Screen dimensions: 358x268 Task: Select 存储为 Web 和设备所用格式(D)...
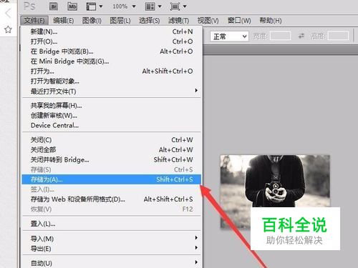[112, 199]
